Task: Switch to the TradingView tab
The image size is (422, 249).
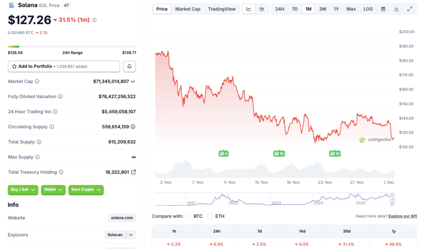Action: coord(222,9)
